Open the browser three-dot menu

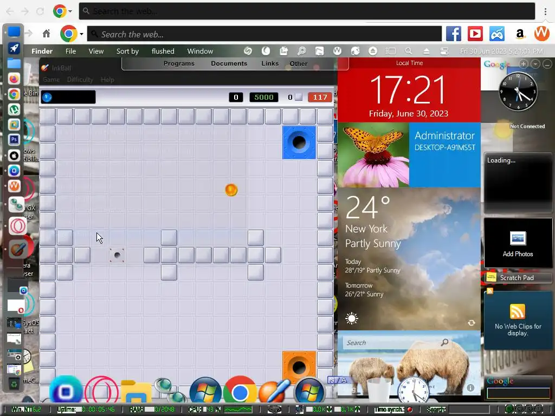coord(545,11)
